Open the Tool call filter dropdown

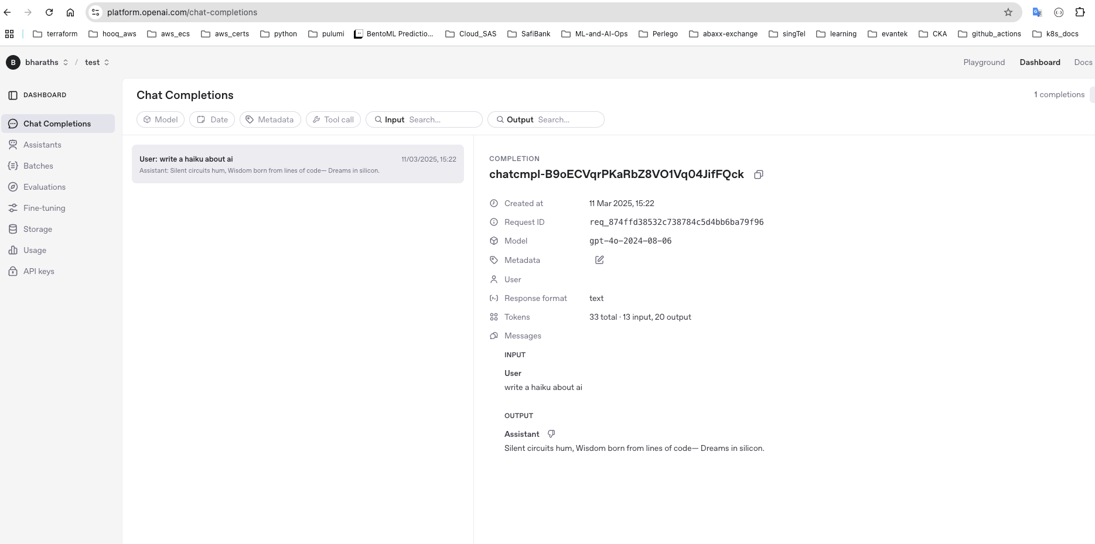pyautogui.click(x=333, y=119)
